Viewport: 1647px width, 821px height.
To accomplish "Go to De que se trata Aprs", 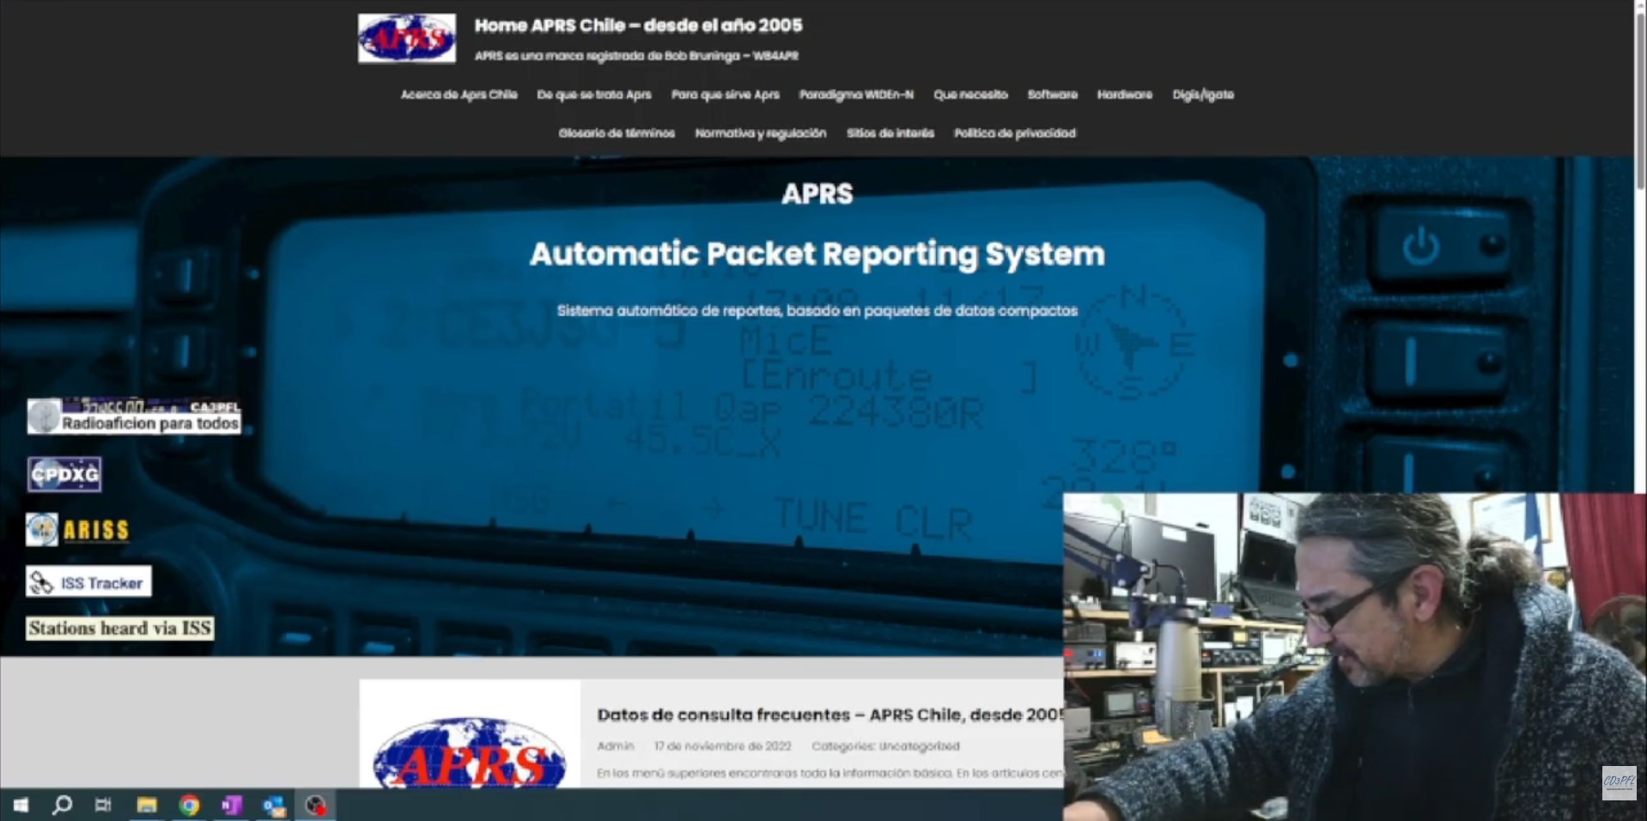I will [x=594, y=94].
